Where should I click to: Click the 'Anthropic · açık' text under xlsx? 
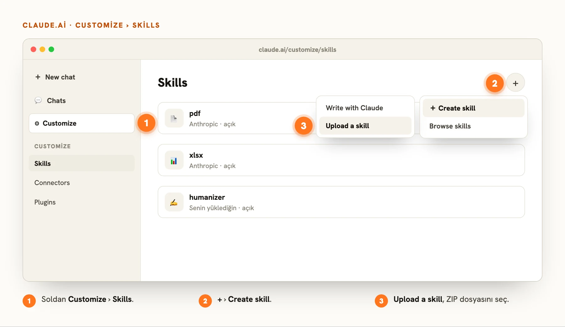(x=212, y=166)
